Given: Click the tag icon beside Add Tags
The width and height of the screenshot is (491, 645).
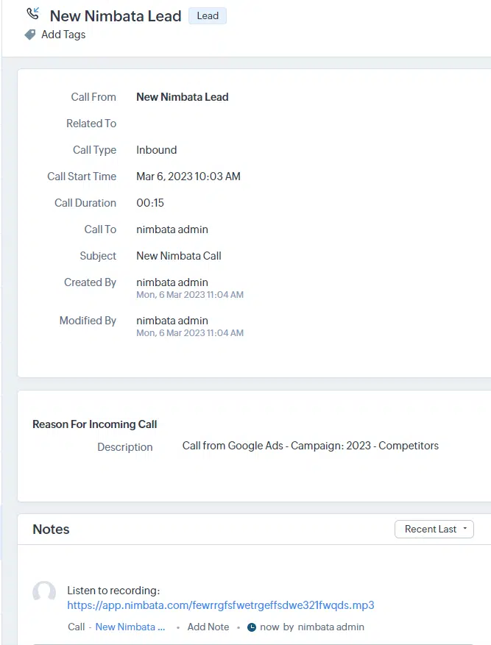Looking at the screenshot, I should (30, 35).
